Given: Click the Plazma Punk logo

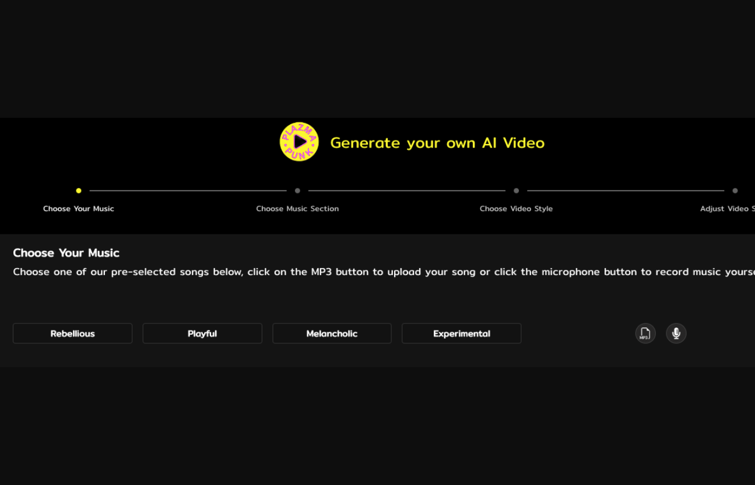Looking at the screenshot, I should 299,142.
